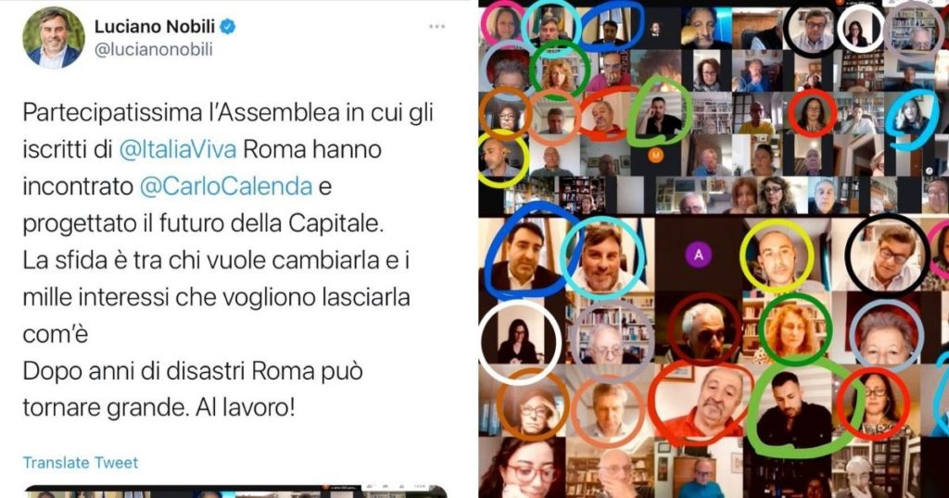This screenshot has width=949, height=498.
Task: Click the @ItaliaViva mention link
Action: click(x=177, y=149)
